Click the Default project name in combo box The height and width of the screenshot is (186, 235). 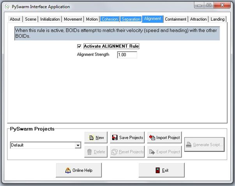click(17, 145)
